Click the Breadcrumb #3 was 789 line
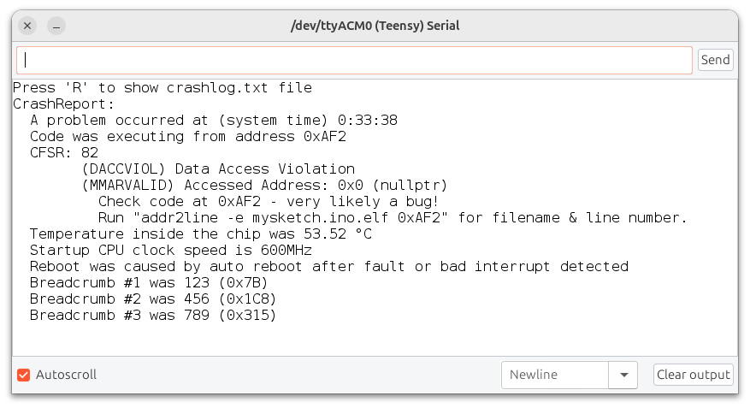The image size is (750, 408). pyautogui.click(x=153, y=316)
